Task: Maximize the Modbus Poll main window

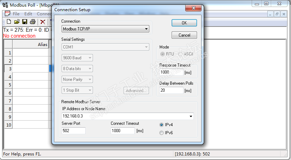Action: [x=266, y=4]
